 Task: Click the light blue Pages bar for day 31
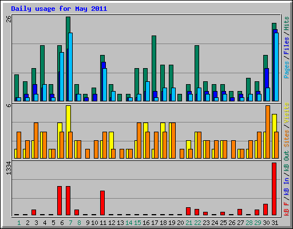pyautogui.click(x=276, y=67)
